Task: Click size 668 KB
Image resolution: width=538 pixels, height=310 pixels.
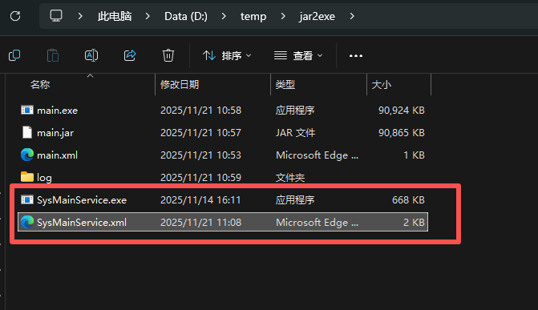Action: pyautogui.click(x=408, y=200)
